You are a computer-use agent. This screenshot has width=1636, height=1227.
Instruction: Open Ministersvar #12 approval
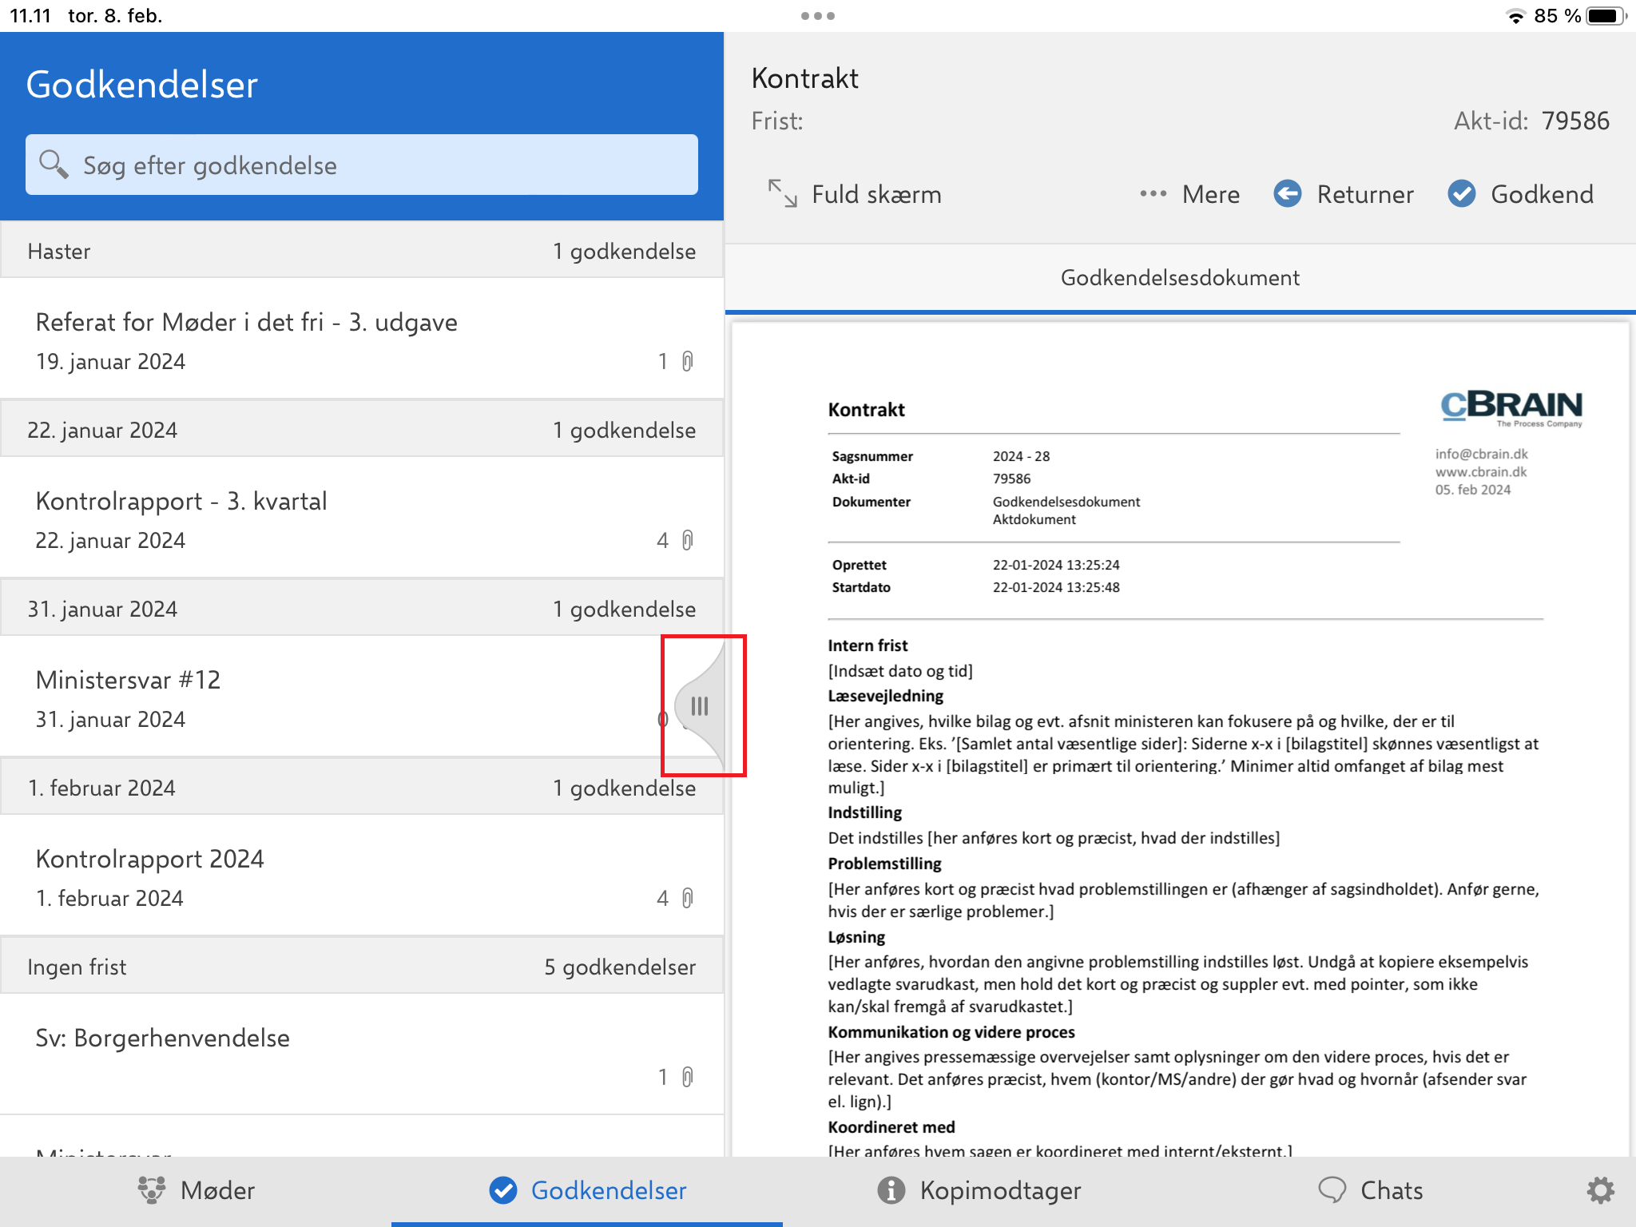point(362,697)
